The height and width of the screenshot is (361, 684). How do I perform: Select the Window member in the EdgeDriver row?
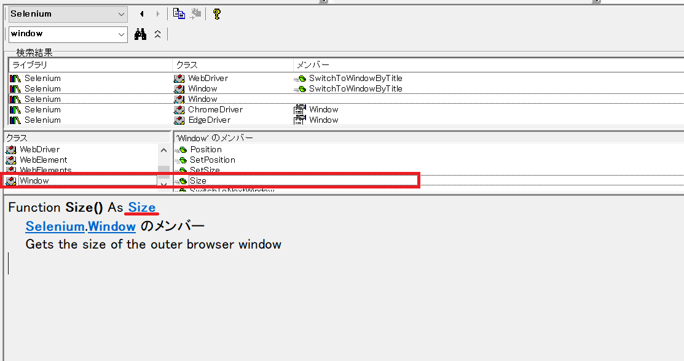point(324,120)
